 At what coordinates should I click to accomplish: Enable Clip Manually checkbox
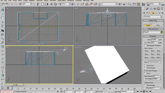click(x=145, y=85)
